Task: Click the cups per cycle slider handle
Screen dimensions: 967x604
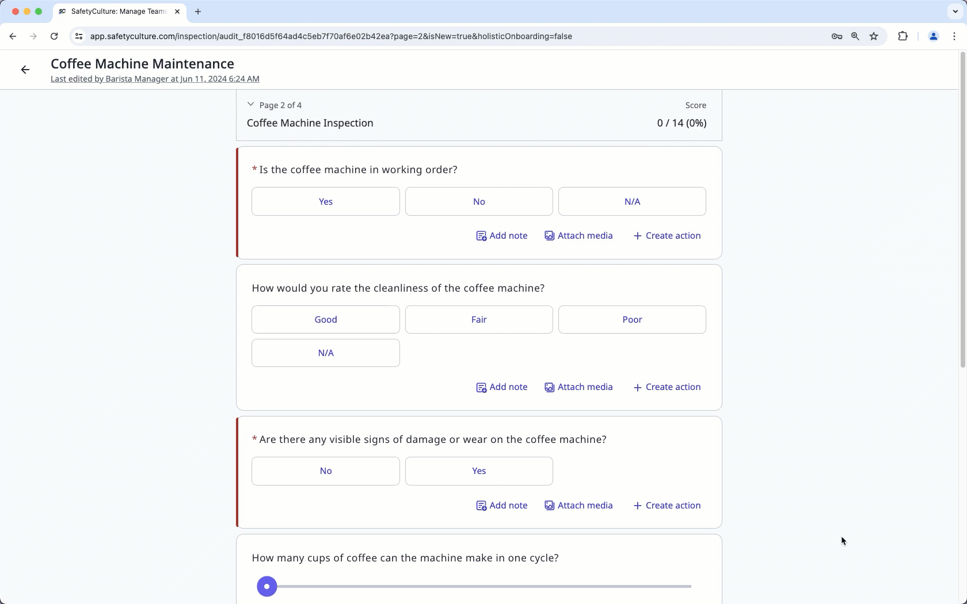Action: tap(267, 586)
